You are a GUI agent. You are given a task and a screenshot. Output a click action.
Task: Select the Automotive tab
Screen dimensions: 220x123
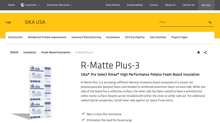click(113, 37)
